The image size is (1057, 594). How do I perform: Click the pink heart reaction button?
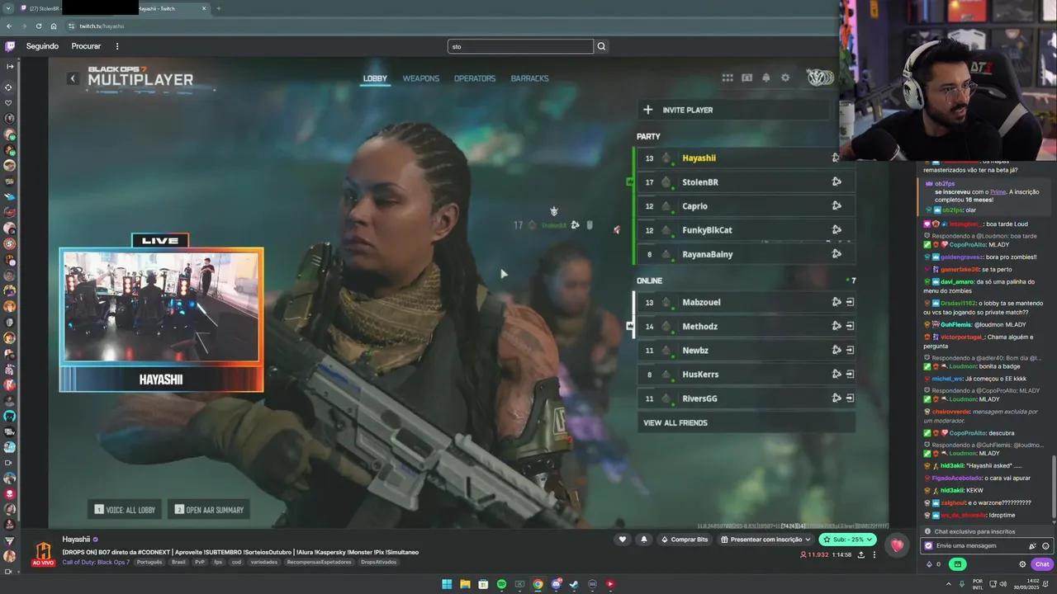(897, 544)
